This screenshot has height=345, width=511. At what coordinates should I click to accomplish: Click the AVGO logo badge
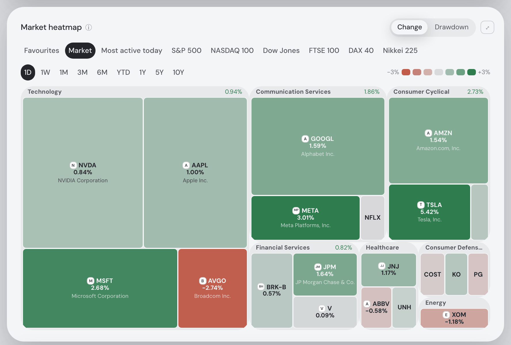(203, 281)
